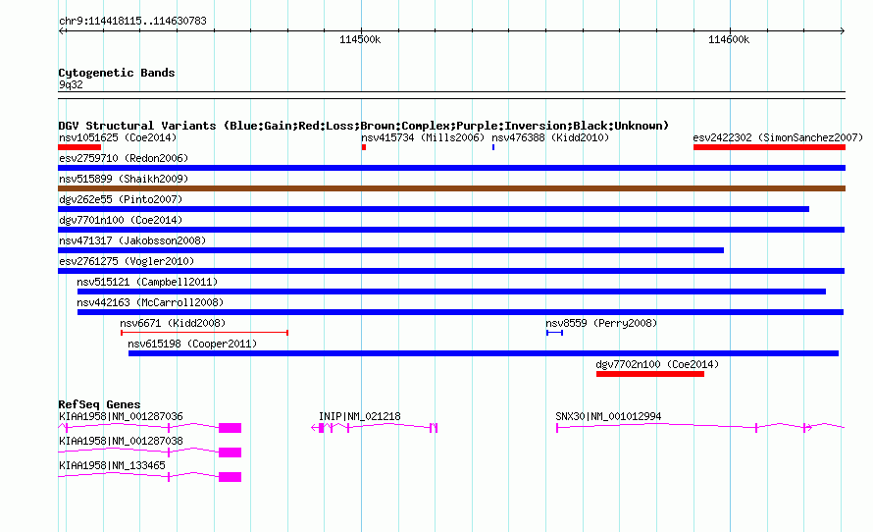The image size is (873, 532).
Task: Select the red esv2422302 loss bar
Action: [769, 147]
